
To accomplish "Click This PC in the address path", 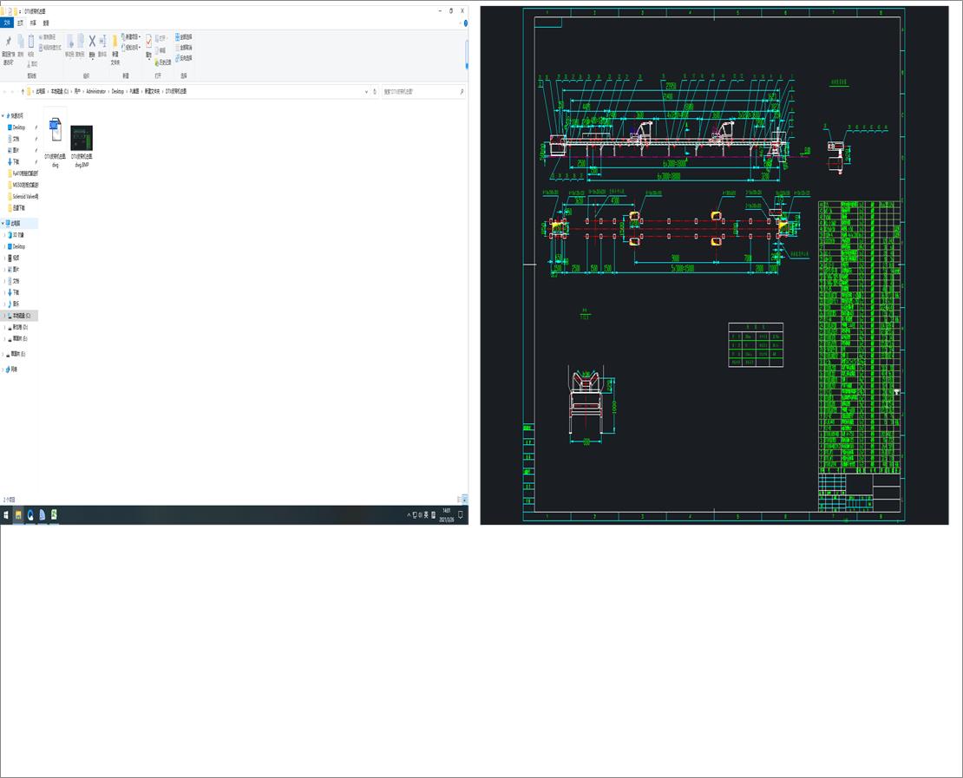I will point(41,91).
